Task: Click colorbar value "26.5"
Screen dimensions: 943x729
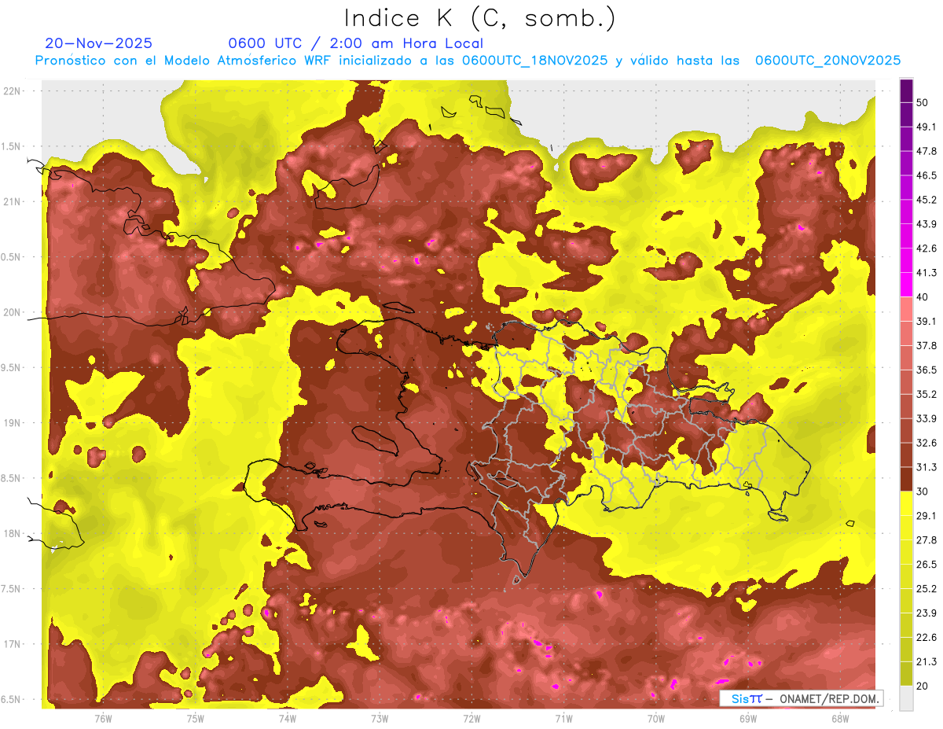Action: pyautogui.click(x=926, y=564)
